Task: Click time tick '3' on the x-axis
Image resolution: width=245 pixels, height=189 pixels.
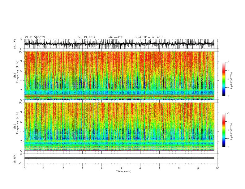Action: 82,168
